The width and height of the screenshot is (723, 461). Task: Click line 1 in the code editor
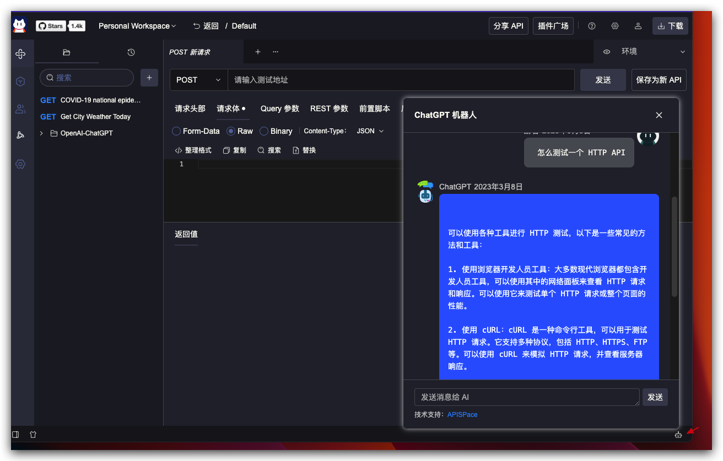pos(300,164)
